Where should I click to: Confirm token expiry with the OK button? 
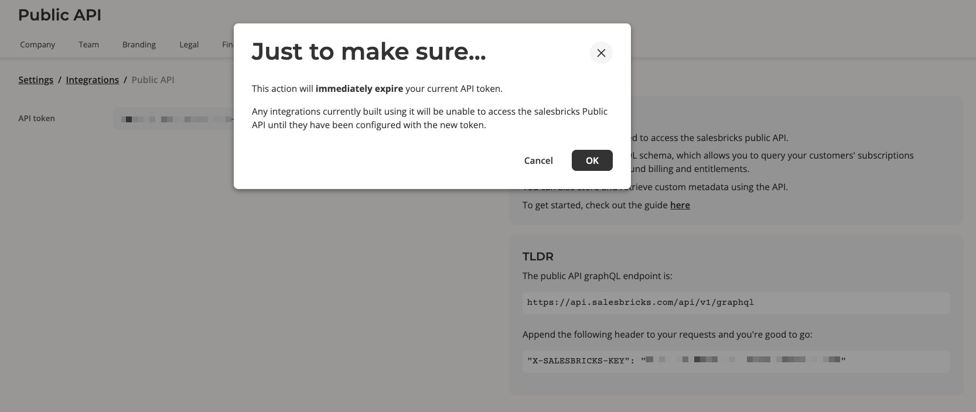pyautogui.click(x=592, y=160)
